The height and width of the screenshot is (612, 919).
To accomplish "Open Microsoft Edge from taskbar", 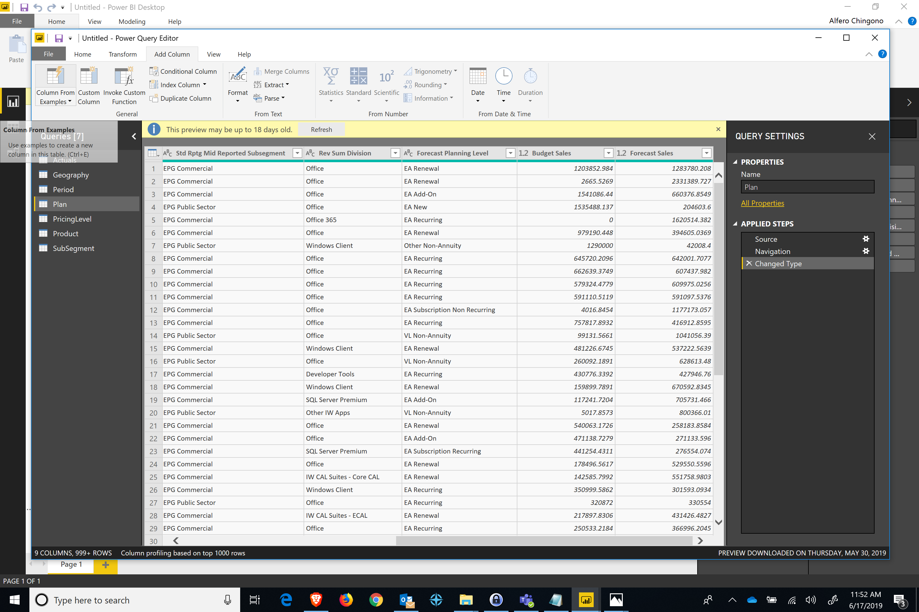I will tap(286, 600).
